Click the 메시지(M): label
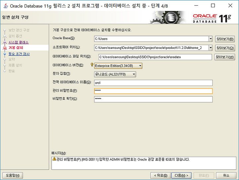The width and height of the screenshot is (239, 180). tap(59, 153)
